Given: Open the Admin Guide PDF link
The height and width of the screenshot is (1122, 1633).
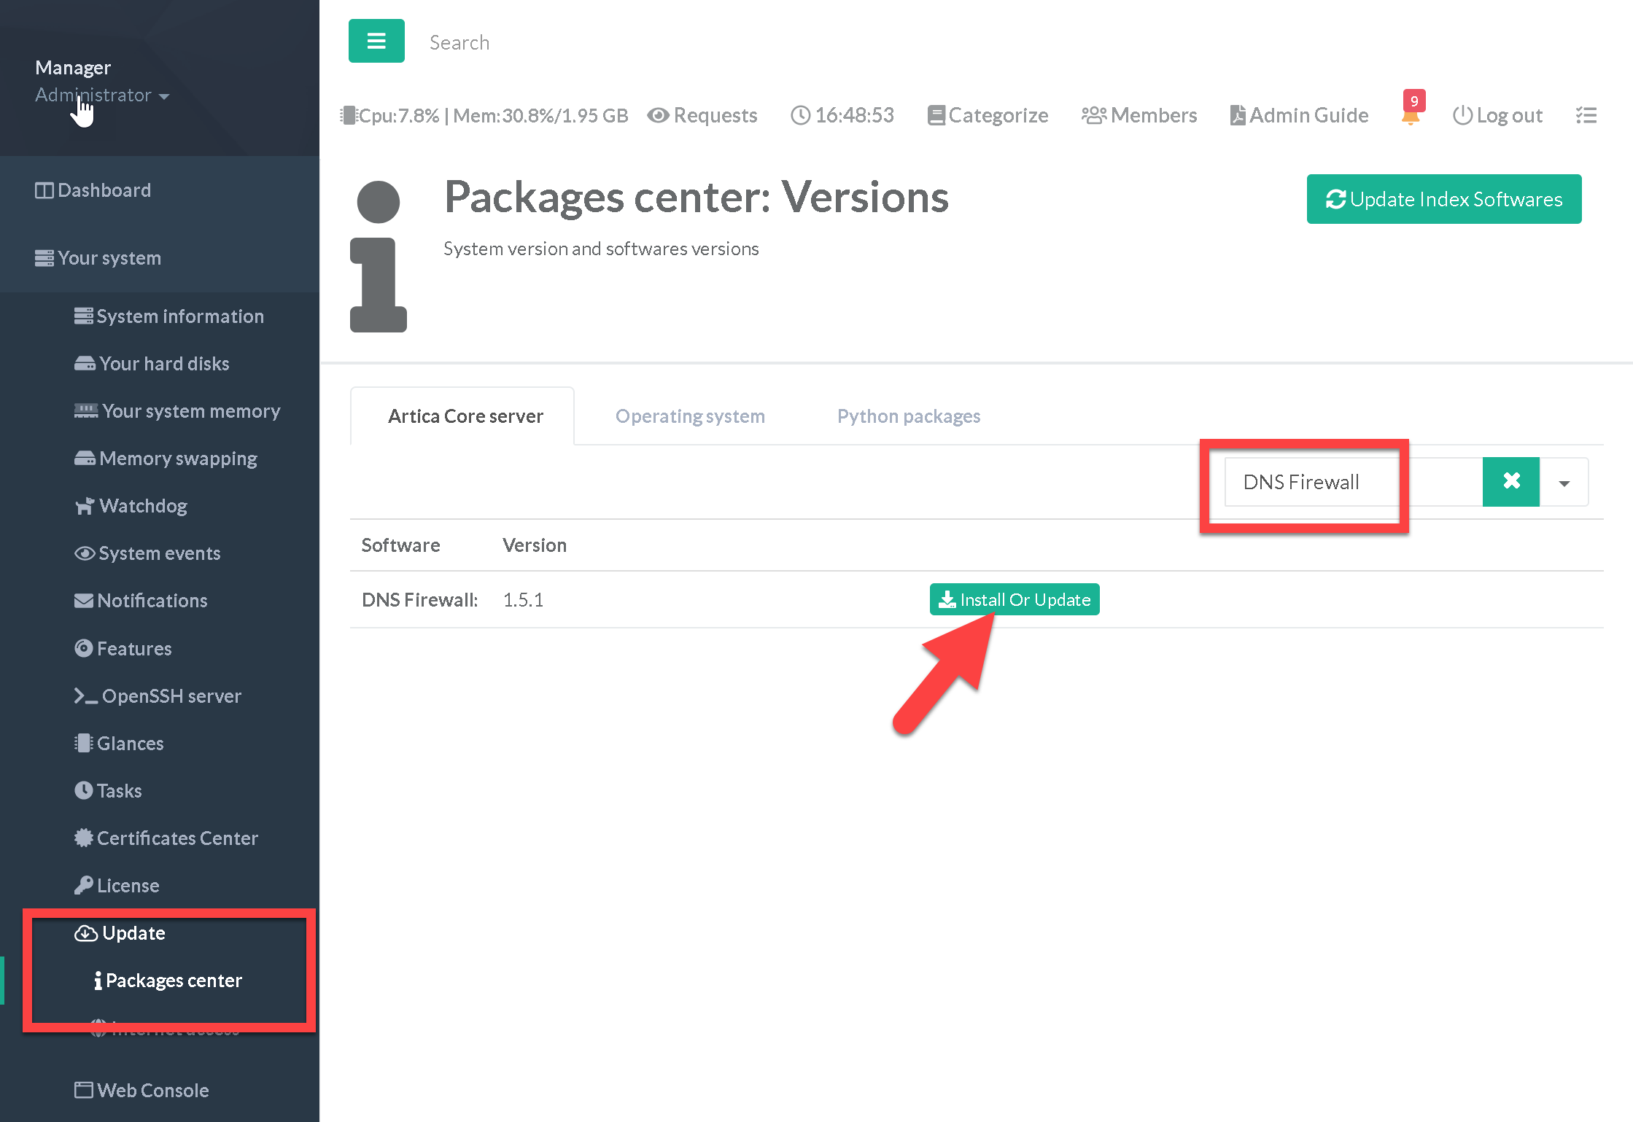Looking at the screenshot, I should 1299,115.
